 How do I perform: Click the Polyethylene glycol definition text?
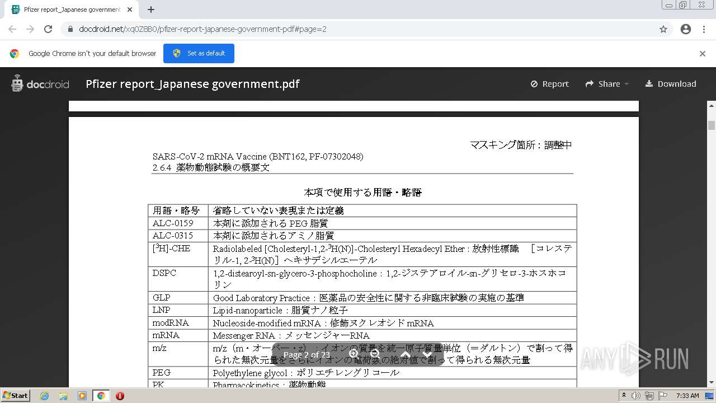306,373
